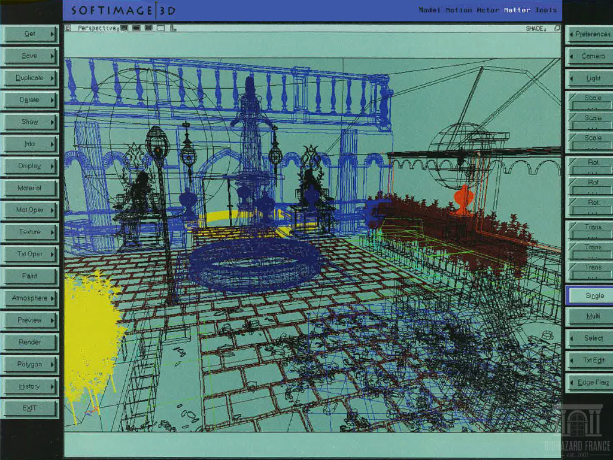Open the Edge Flag menu
613x460 pixels.
590,383
